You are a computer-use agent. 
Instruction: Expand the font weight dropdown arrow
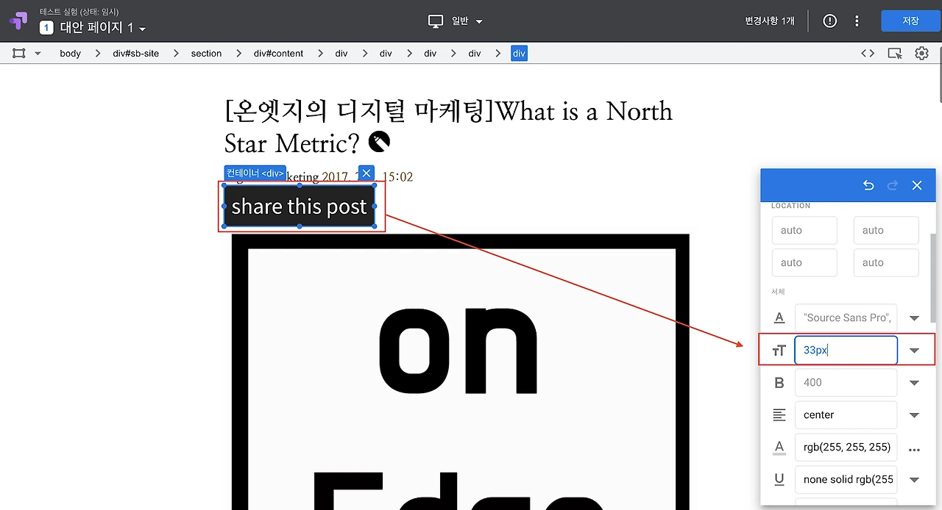(x=915, y=383)
